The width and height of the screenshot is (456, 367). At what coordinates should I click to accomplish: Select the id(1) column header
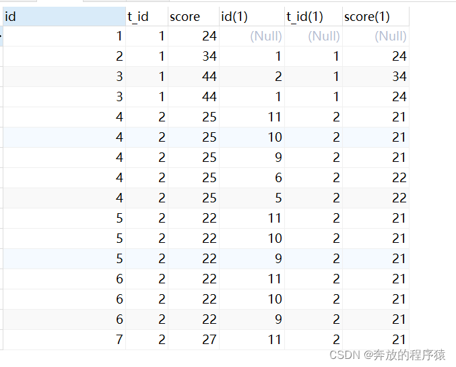[x=251, y=16]
